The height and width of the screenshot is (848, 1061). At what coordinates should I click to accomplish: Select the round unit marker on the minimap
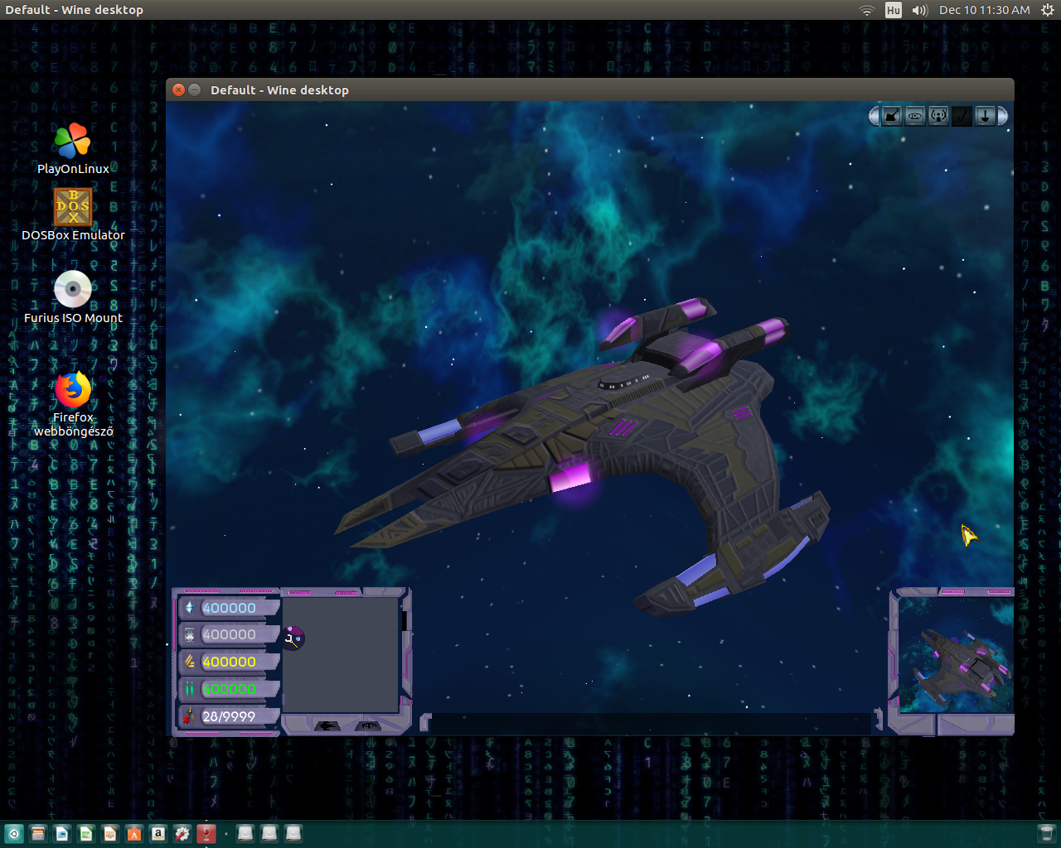pos(293,638)
